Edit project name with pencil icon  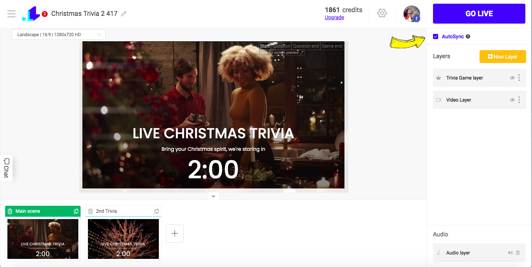tap(124, 14)
